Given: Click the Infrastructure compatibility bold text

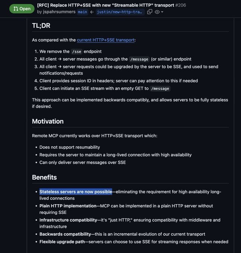Looking at the screenshot, I should click(x=68, y=220).
